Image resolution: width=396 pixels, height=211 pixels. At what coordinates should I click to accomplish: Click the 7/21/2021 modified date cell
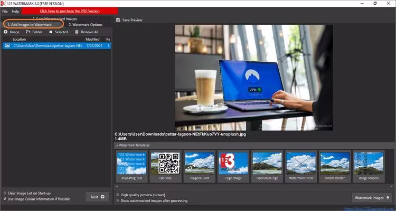click(x=94, y=46)
